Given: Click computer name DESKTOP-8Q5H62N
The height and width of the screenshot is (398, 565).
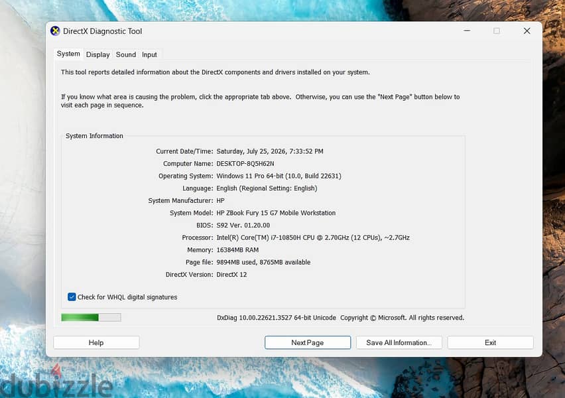Looking at the screenshot, I should coord(245,164).
